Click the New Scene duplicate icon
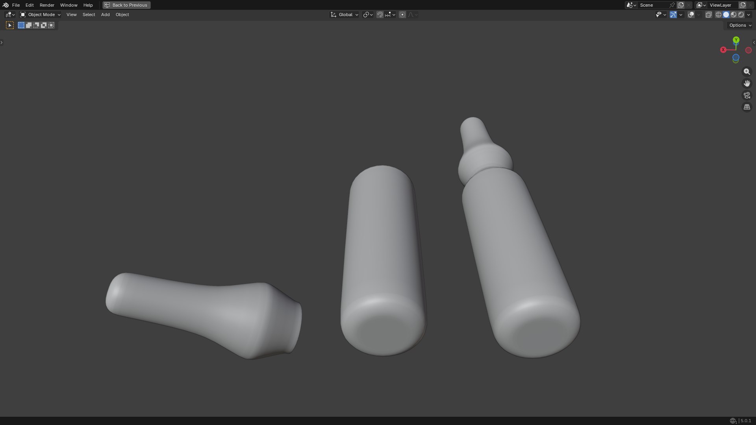This screenshot has height=425, width=756. coord(681,5)
